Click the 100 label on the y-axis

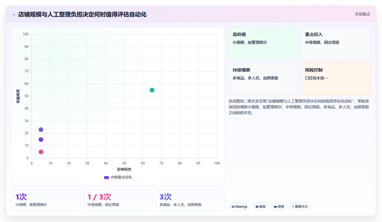click(x=26, y=34)
